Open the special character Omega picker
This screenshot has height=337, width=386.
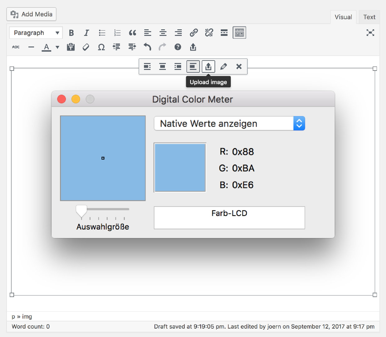point(101,47)
